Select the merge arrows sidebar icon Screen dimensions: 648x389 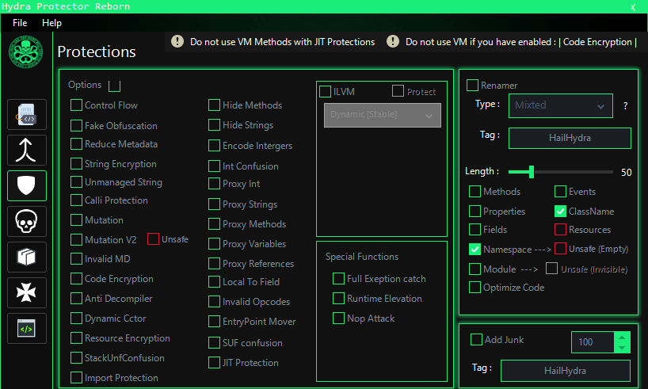pos(27,150)
